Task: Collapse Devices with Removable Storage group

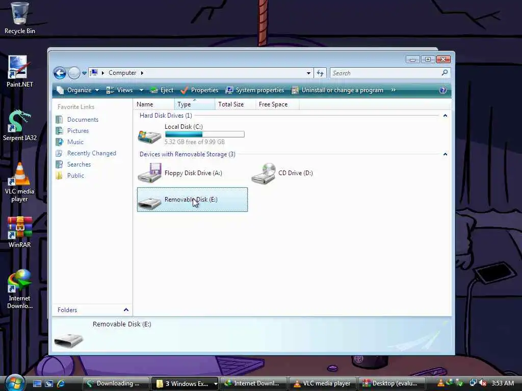Action: click(x=445, y=154)
